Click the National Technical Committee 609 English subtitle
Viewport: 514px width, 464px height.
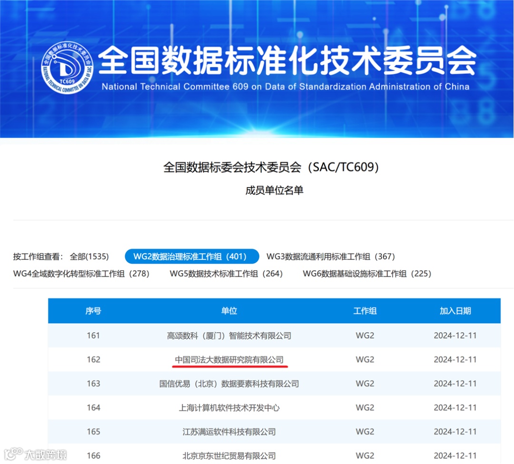pos(285,87)
